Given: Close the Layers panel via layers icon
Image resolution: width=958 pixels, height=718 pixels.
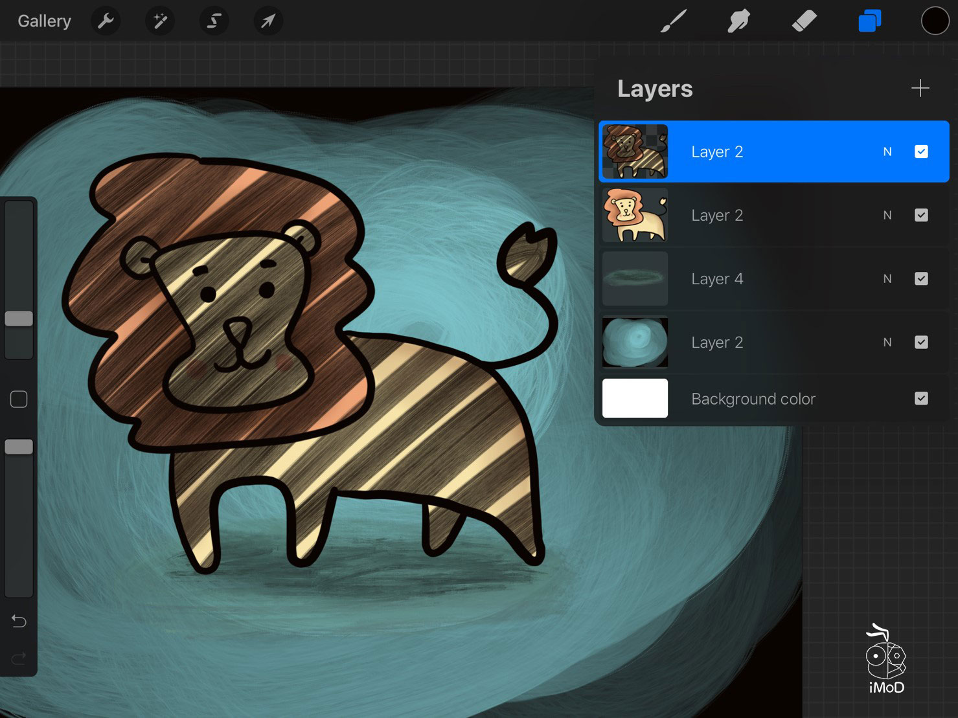Looking at the screenshot, I should (869, 21).
